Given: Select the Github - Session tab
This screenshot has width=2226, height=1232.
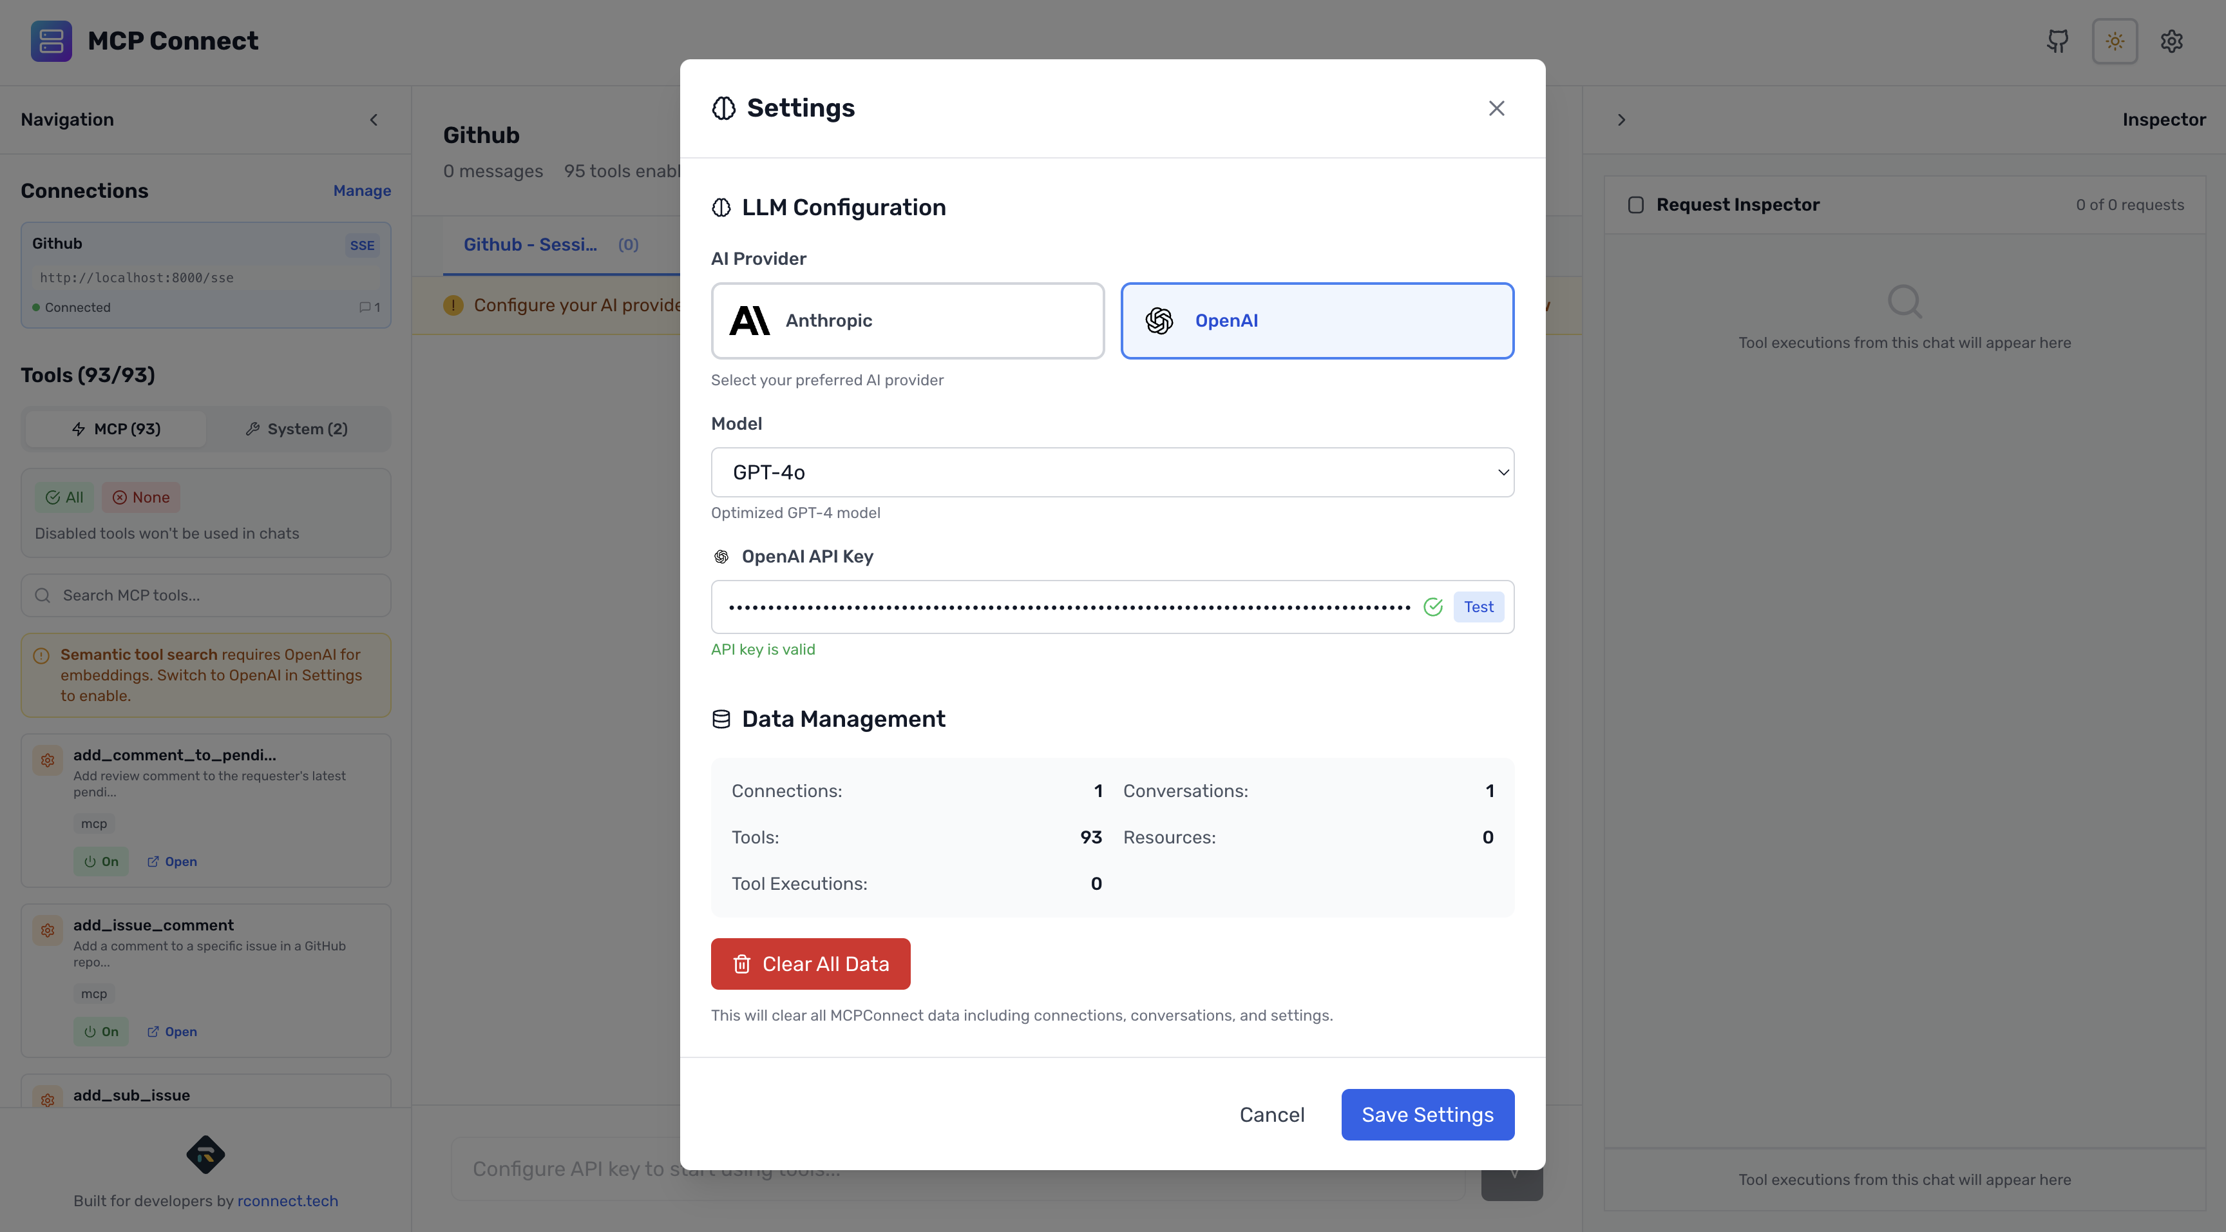Looking at the screenshot, I should click(x=531, y=245).
